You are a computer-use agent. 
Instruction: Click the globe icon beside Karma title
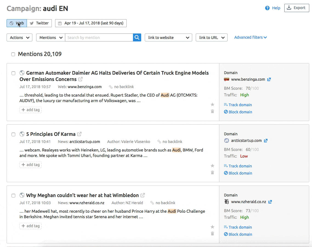point(22,134)
